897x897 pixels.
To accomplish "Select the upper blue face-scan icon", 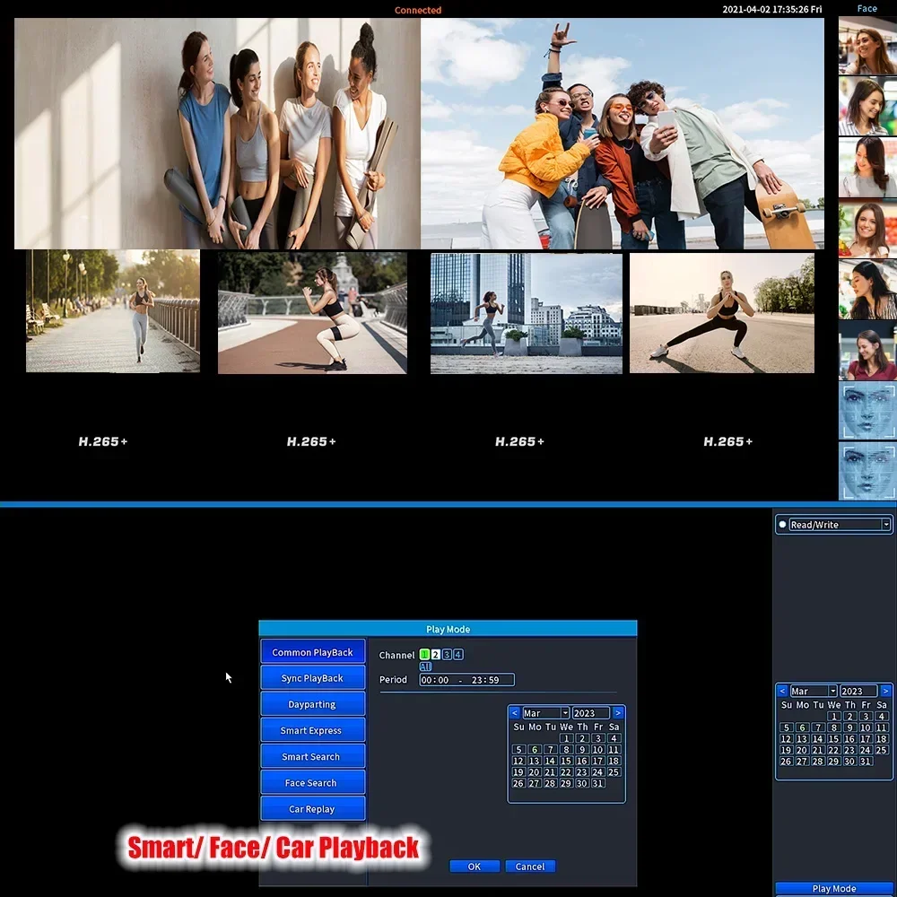I will [867, 411].
